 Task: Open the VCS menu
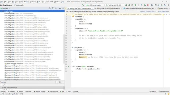(x=52, y=2)
